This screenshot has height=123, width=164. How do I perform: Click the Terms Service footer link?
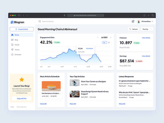coord(22,107)
